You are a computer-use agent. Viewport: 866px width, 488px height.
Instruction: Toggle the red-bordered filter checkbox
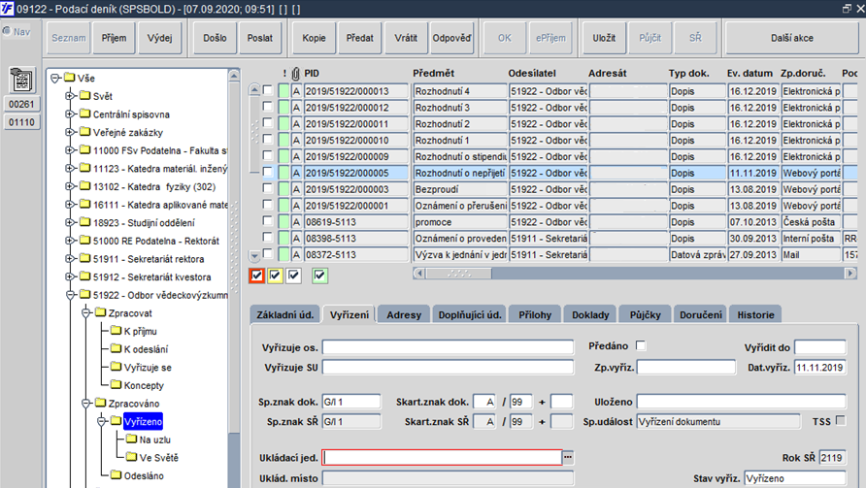point(257,276)
